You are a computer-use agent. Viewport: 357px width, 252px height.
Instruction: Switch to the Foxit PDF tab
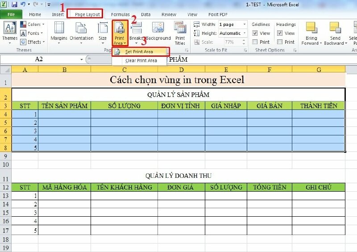click(218, 14)
